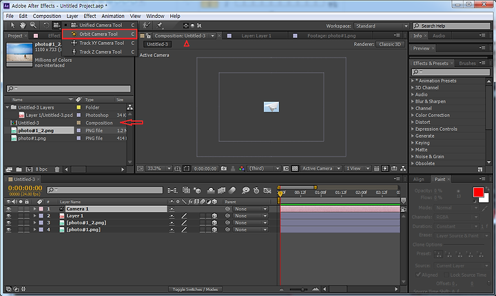Image resolution: width=496 pixels, height=296 pixels.
Task: Hide the [photo#1.png] layer
Action: (x=8, y=230)
